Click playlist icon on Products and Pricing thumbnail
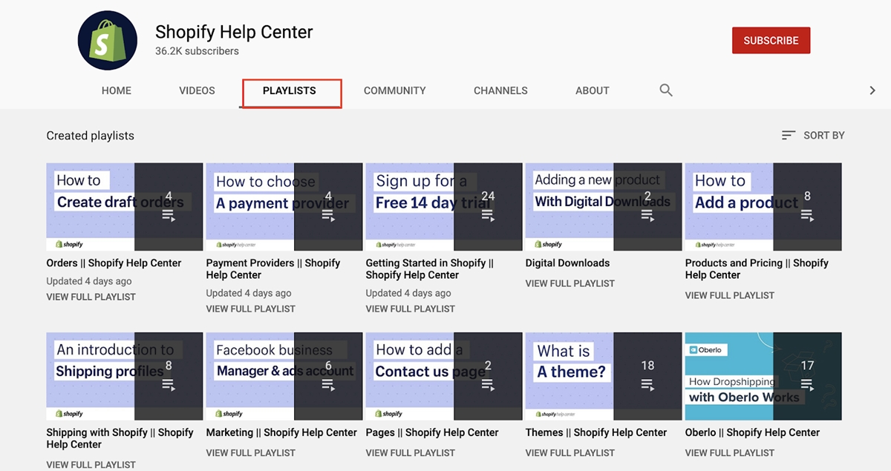 coord(807,216)
